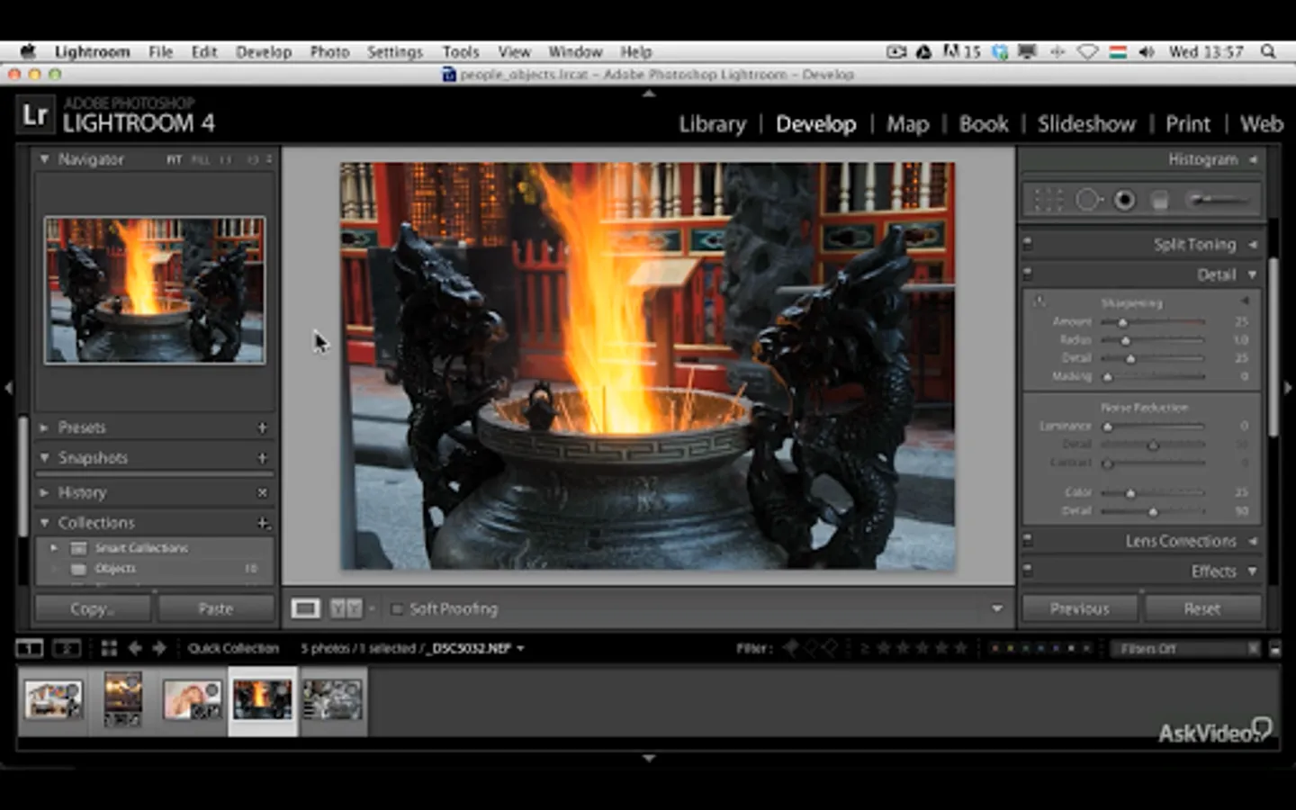Expand the Presets panel
Viewport: 1296px width, 810px height.
pyautogui.click(x=44, y=427)
